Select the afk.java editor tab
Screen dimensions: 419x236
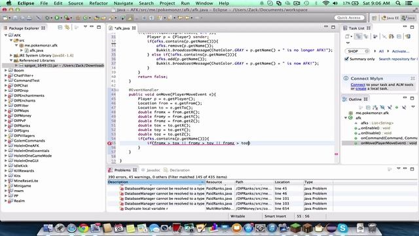(x=122, y=28)
